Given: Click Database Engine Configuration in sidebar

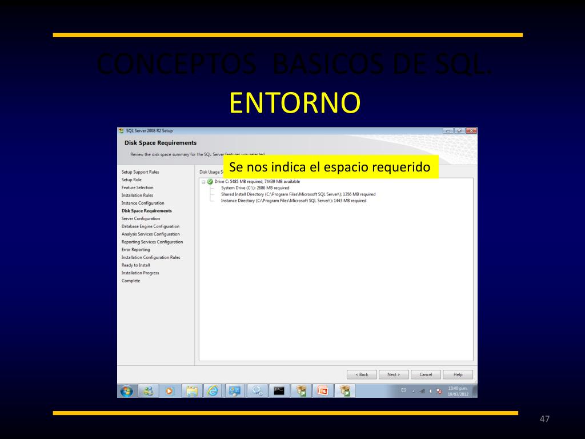Looking at the screenshot, I should pyautogui.click(x=150, y=226).
